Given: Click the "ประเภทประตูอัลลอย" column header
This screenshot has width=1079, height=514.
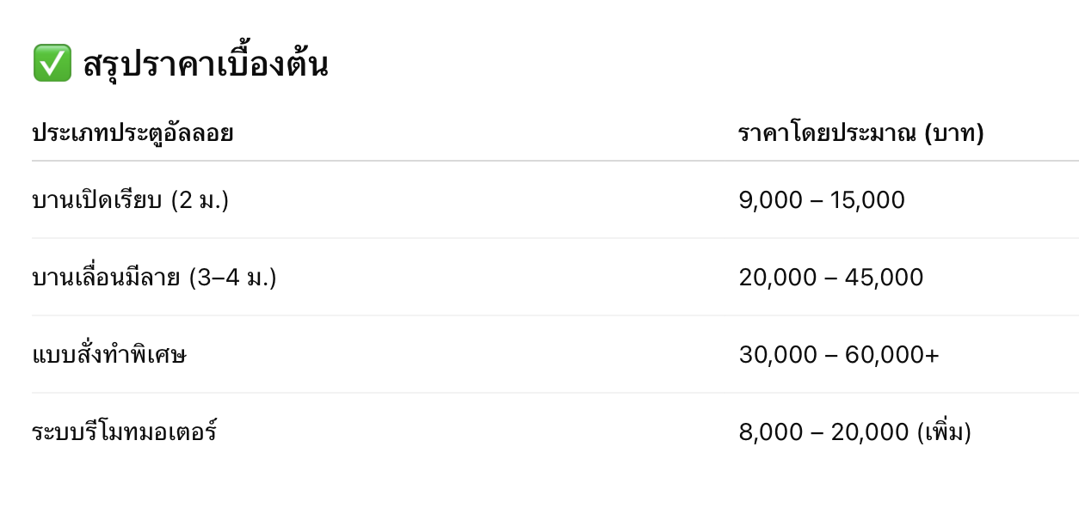Looking at the screenshot, I should pos(133,133).
